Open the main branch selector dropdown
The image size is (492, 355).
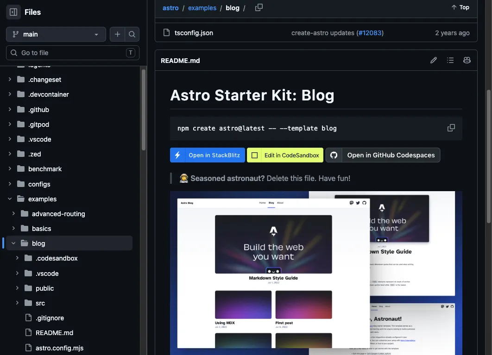pyautogui.click(x=56, y=34)
